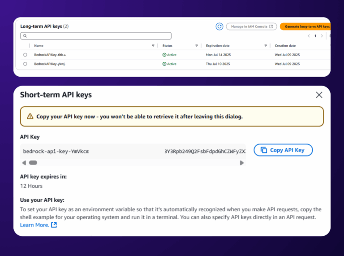The width and height of the screenshot is (344, 256).
Task: Click the API key left scroll arrow
Action: click(24, 163)
